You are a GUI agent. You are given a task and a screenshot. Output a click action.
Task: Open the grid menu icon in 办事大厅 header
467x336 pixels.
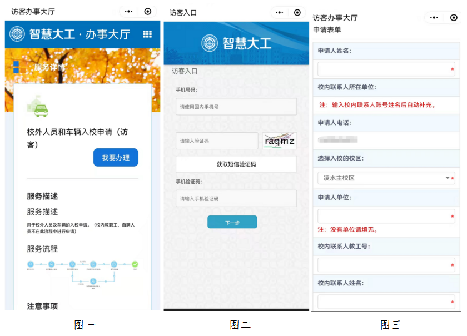coord(147,34)
